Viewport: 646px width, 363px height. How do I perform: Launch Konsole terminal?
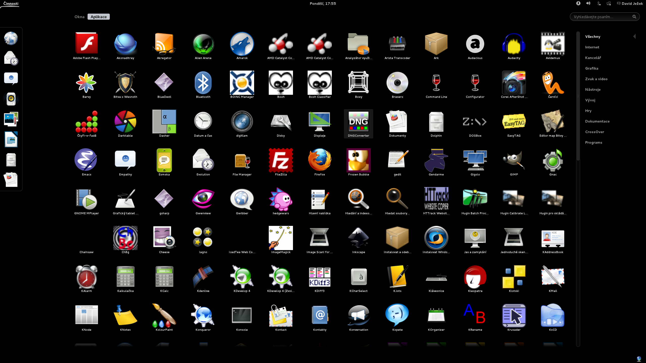(x=242, y=318)
